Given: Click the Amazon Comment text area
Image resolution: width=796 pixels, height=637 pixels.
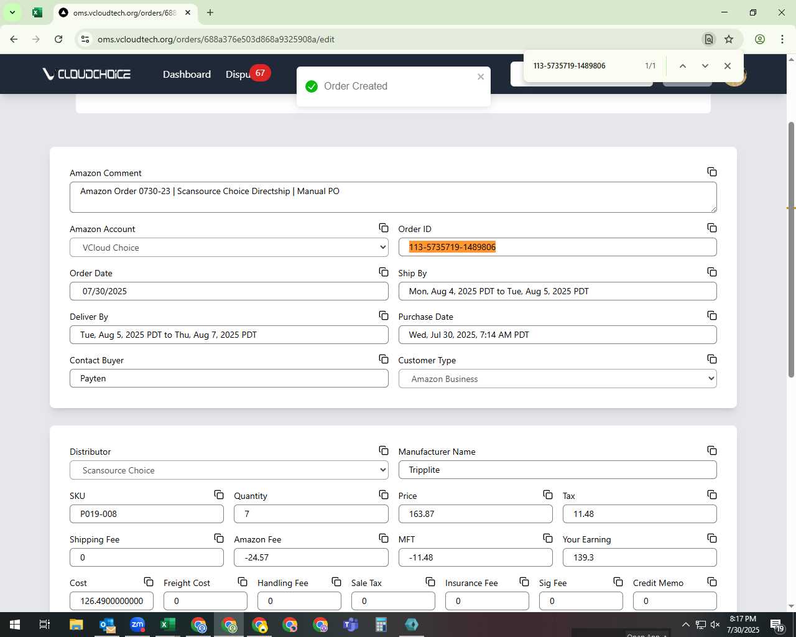Looking at the screenshot, I should (393, 197).
